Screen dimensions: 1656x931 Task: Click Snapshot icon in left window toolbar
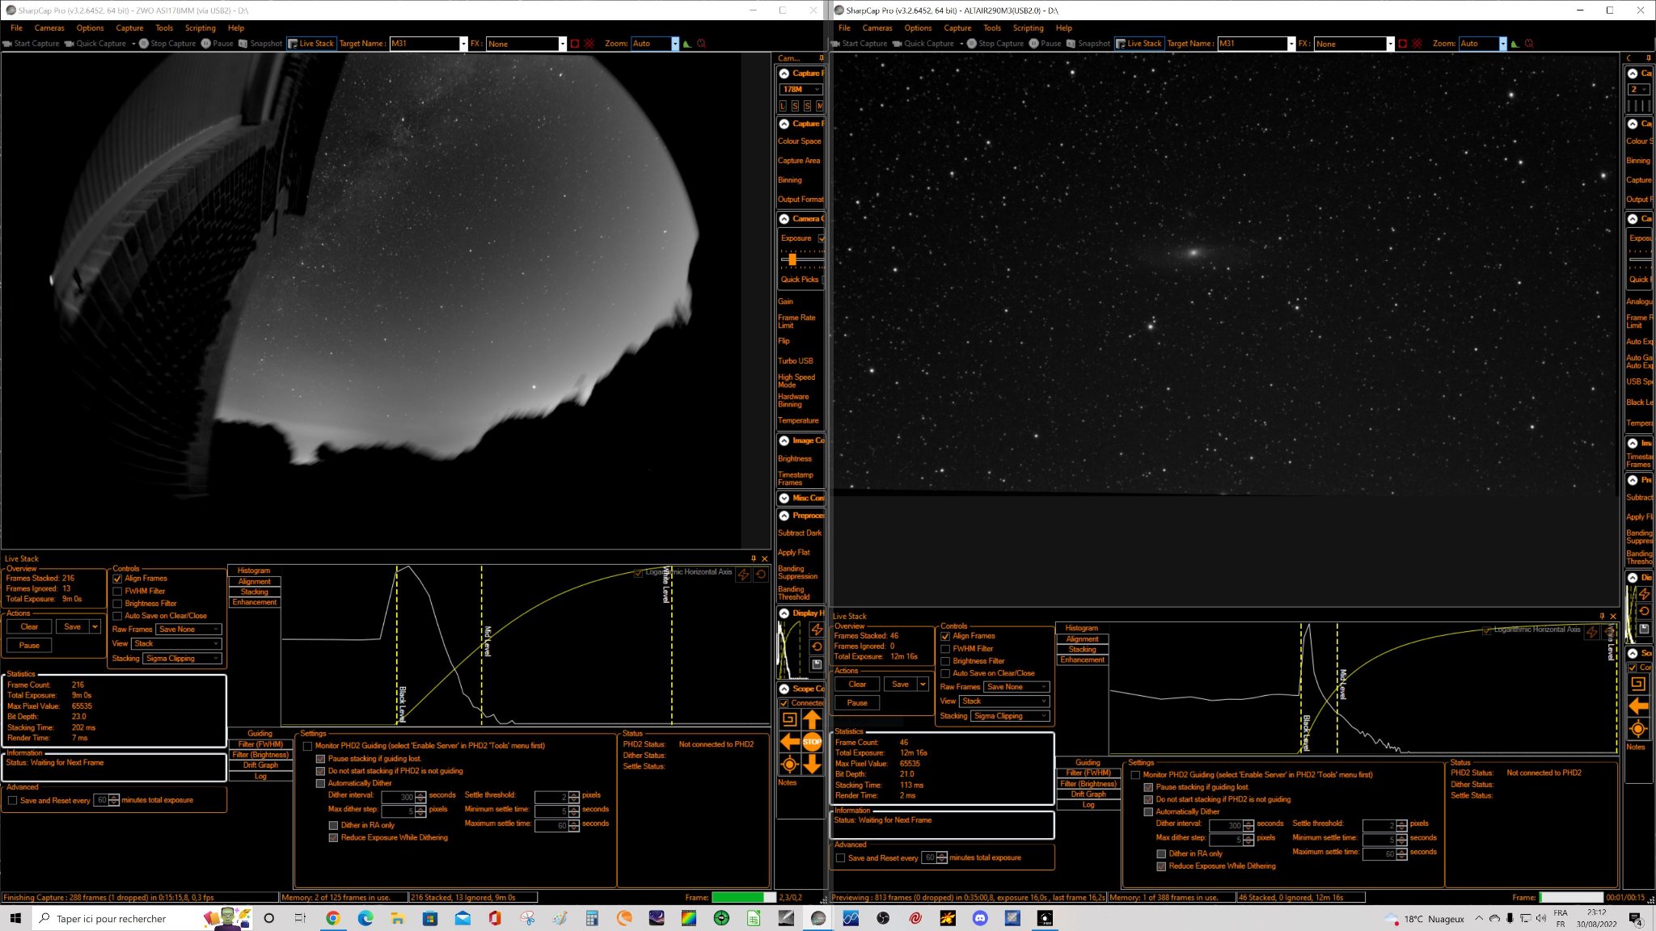(243, 44)
